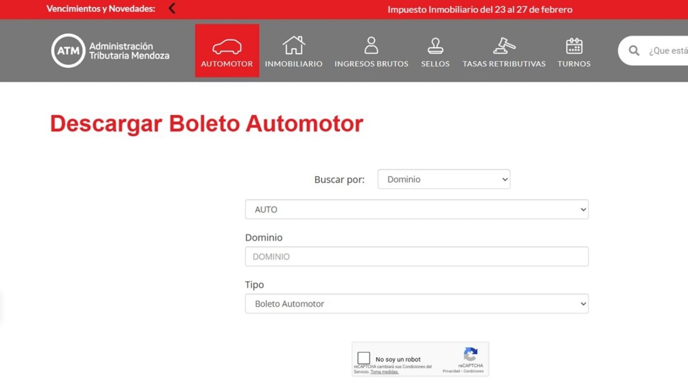
Task: Click the ATM Administración Tributaria Mendoza logo
Action: 110,51
